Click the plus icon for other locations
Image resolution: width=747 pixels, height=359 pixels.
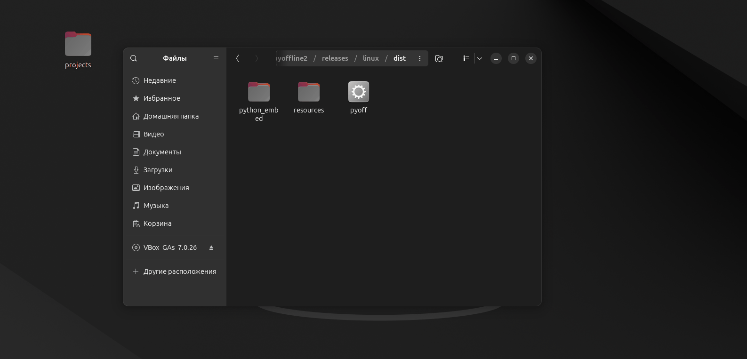(x=136, y=271)
